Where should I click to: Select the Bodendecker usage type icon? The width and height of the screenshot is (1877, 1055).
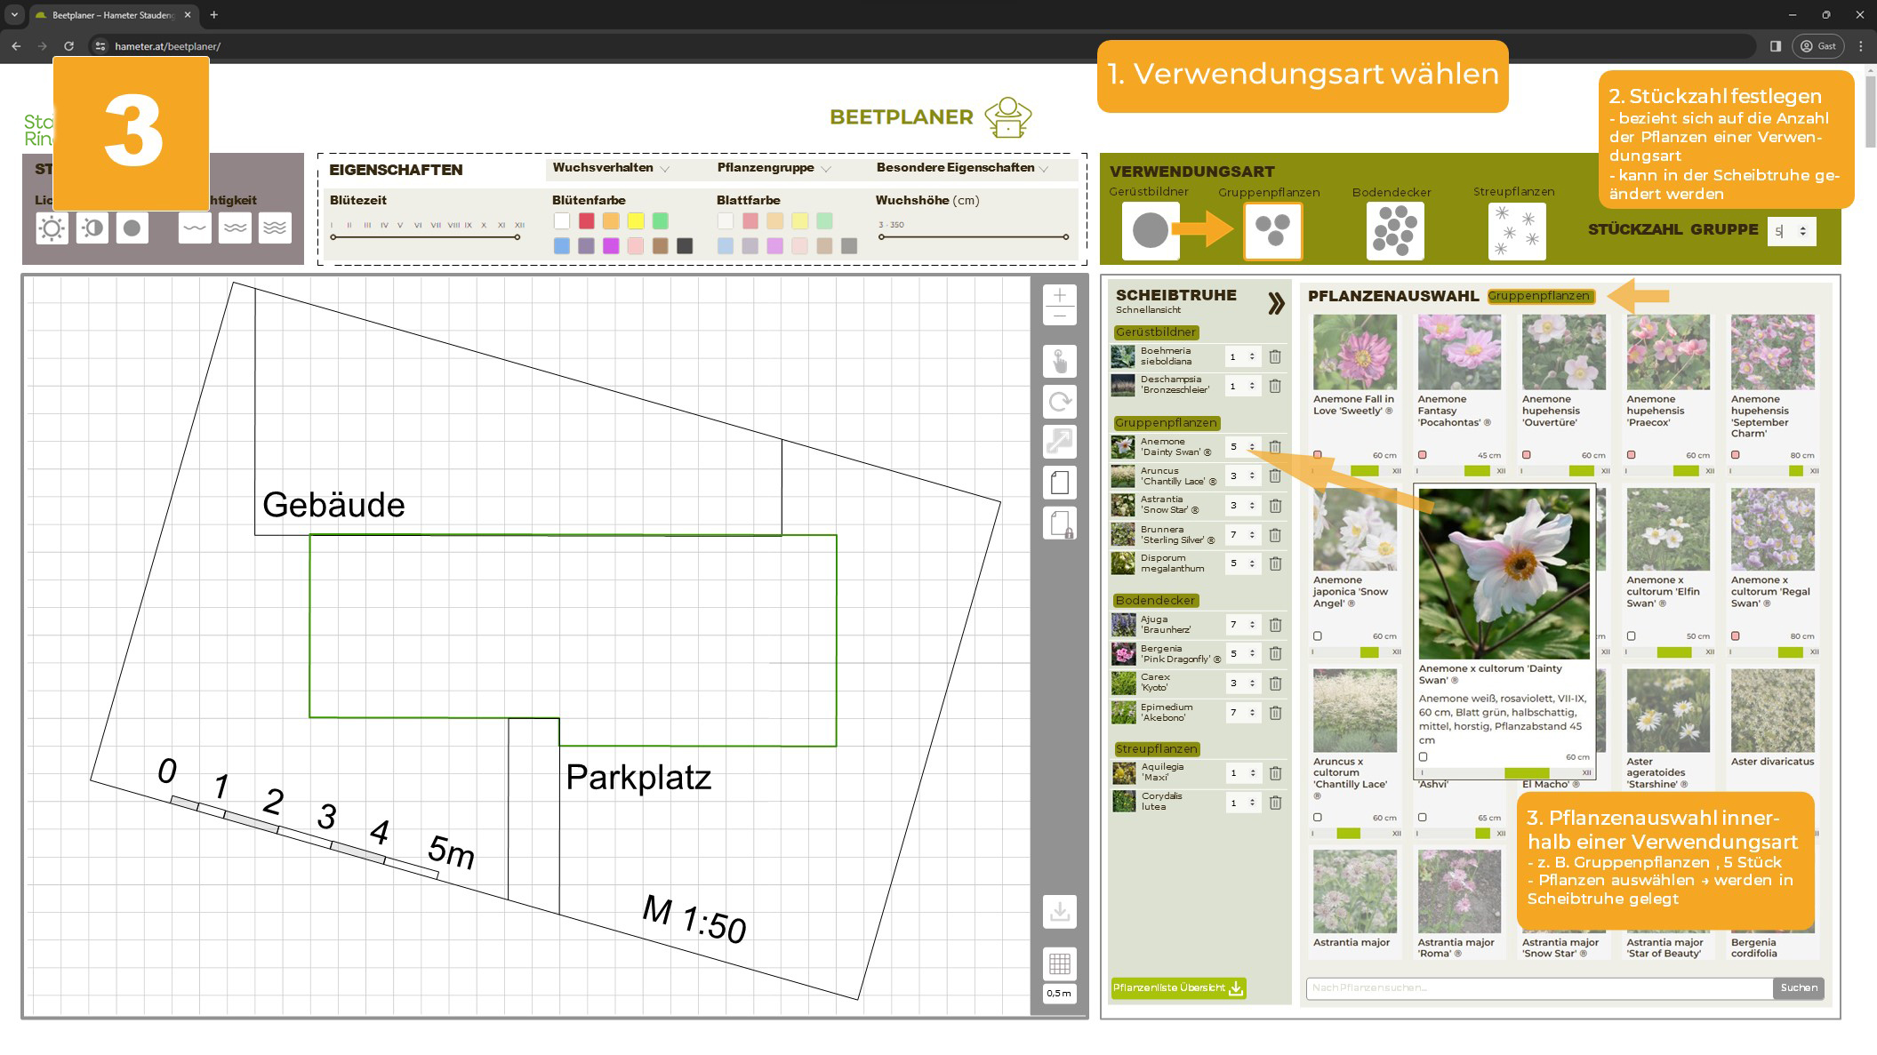pos(1394,231)
